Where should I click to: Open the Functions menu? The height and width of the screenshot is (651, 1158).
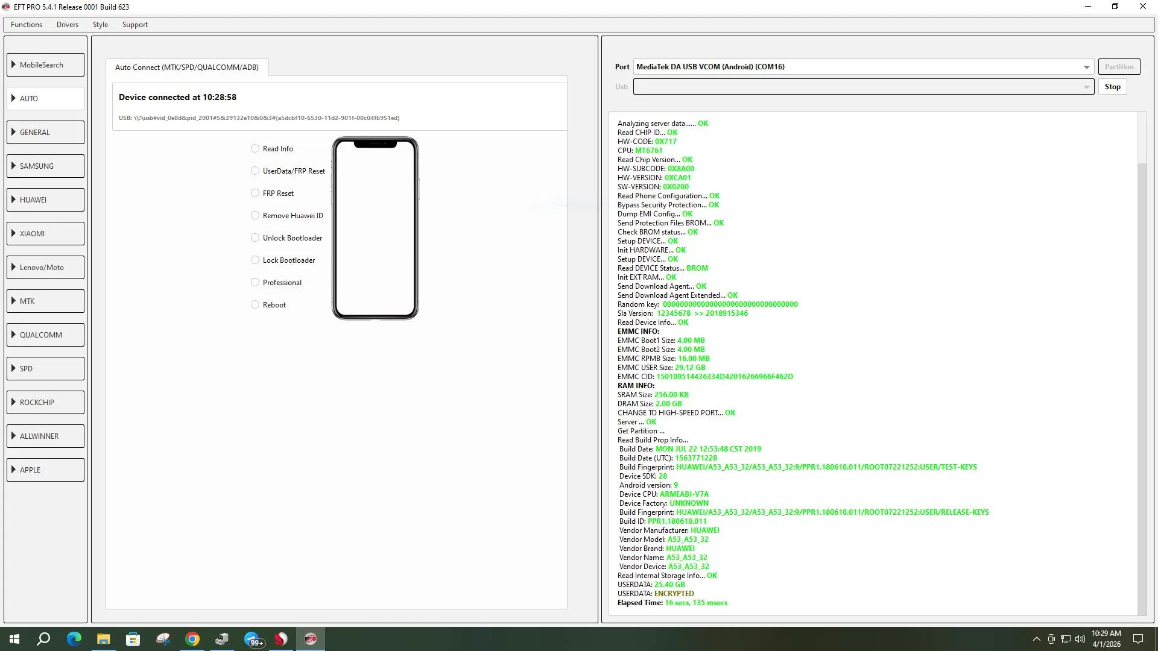tap(27, 25)
